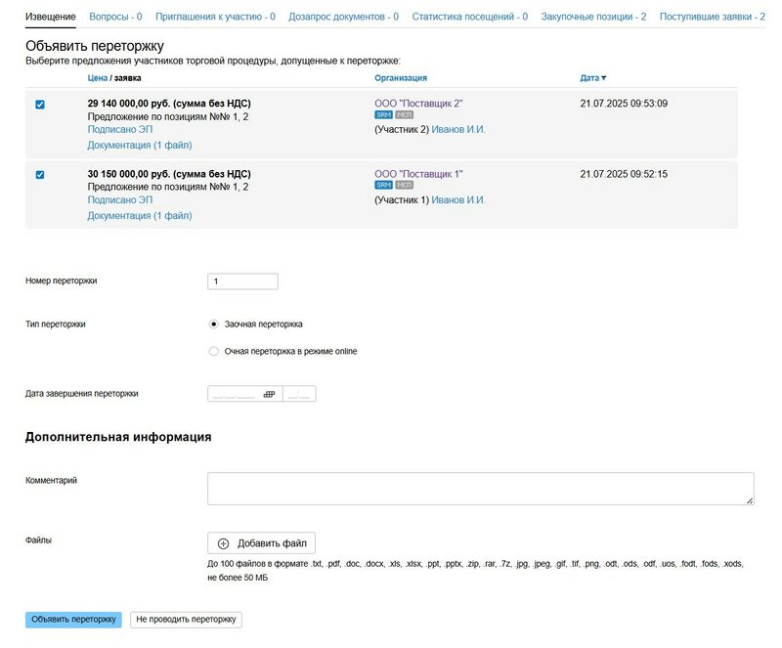Sort offers by the Цена column
Viewport: 782px width, 648px height.
click(x=97, y=78)
